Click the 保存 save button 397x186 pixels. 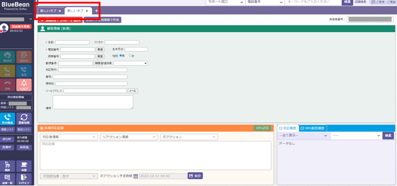(x=195, y=176)
